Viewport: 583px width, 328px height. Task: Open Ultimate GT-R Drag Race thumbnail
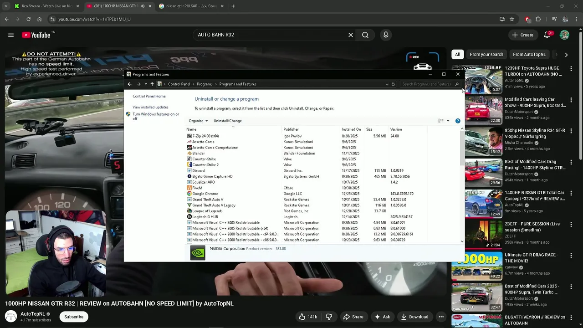click(x=477, y=266)
